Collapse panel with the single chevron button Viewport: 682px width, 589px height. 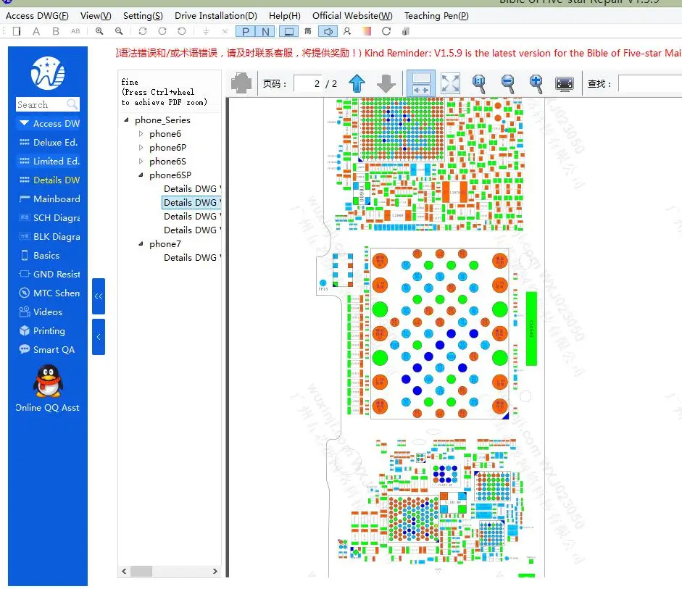pos(99,337)
